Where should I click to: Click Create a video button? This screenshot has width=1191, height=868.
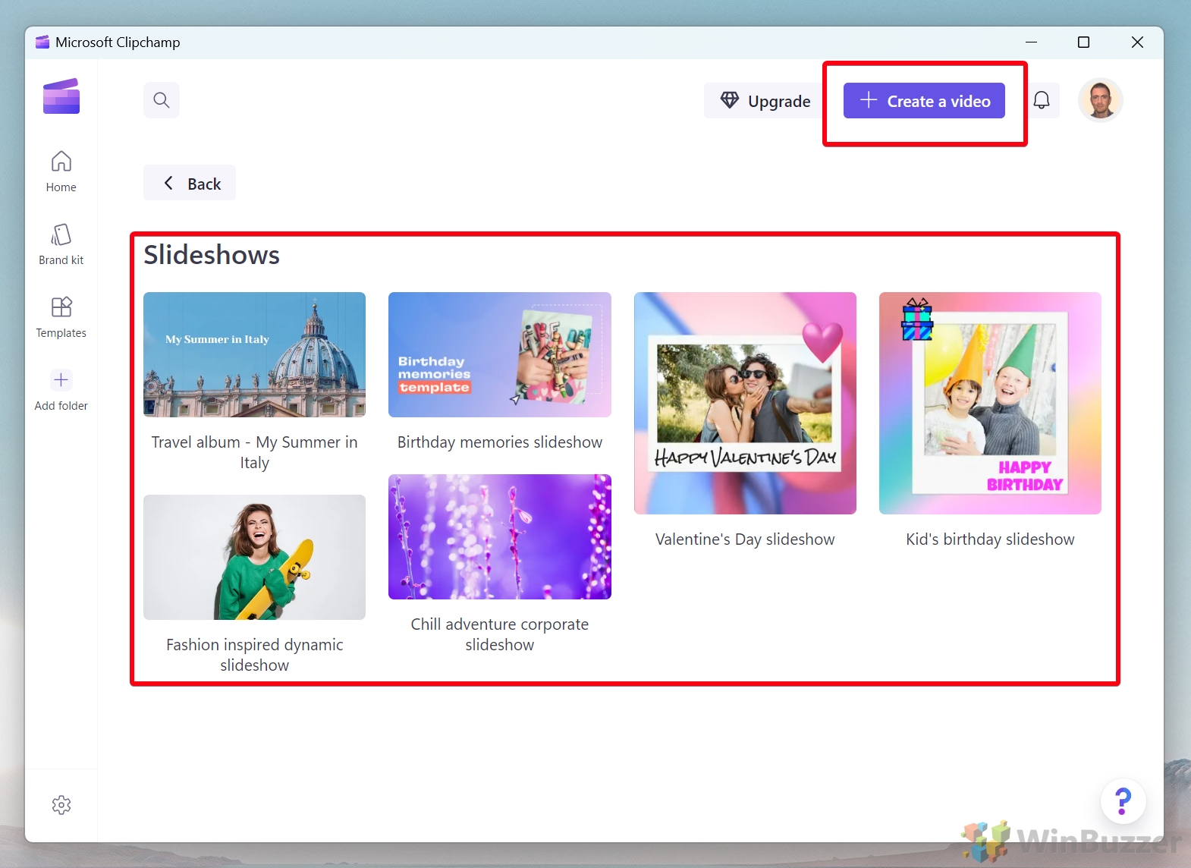(924, 101)
